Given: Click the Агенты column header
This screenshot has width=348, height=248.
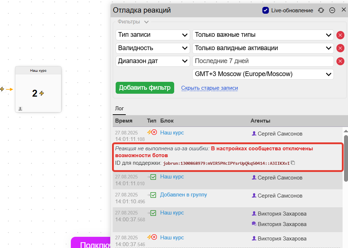Looking at the screenshot, I should tap(260, 121).
